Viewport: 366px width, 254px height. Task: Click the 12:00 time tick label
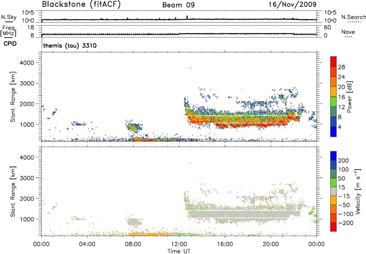(179, 244)
